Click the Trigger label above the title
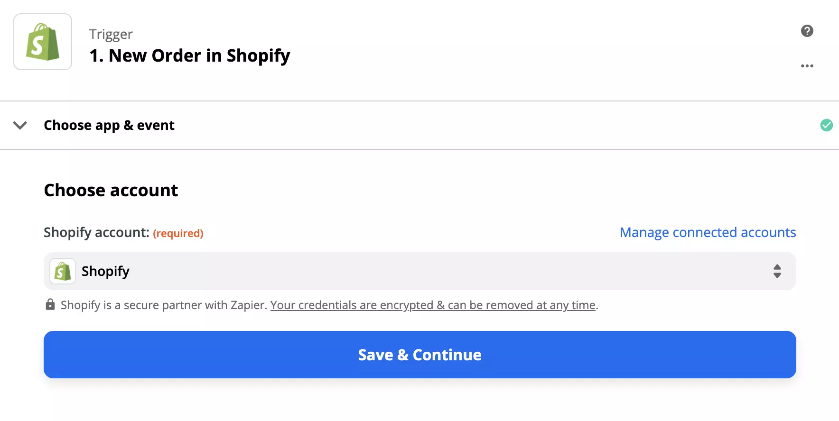The image size is (839, 421). pyautogui.click(x=110, y=34)
